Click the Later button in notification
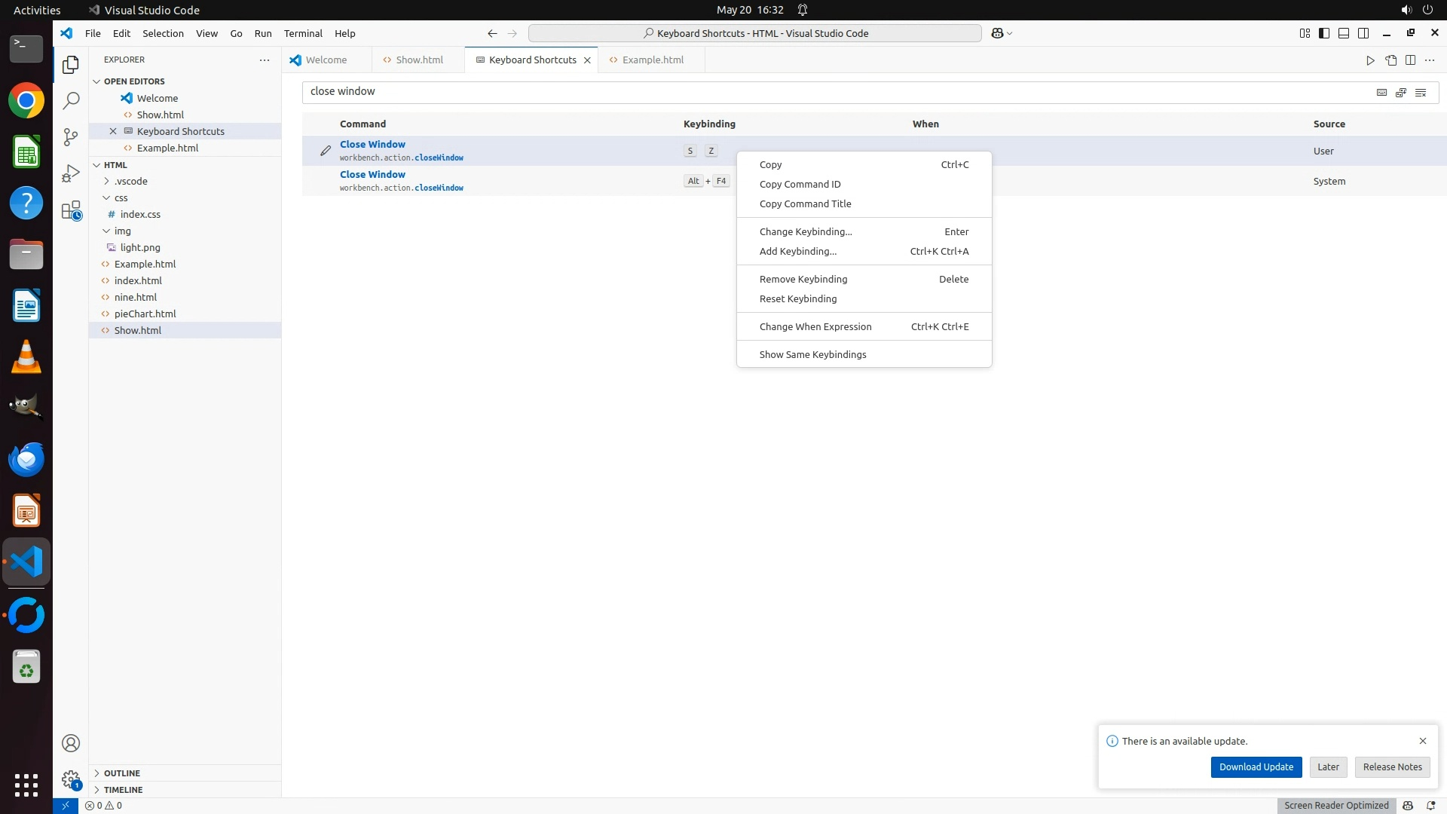This screenshot has height=814, width=1447. pos(1328,767)
